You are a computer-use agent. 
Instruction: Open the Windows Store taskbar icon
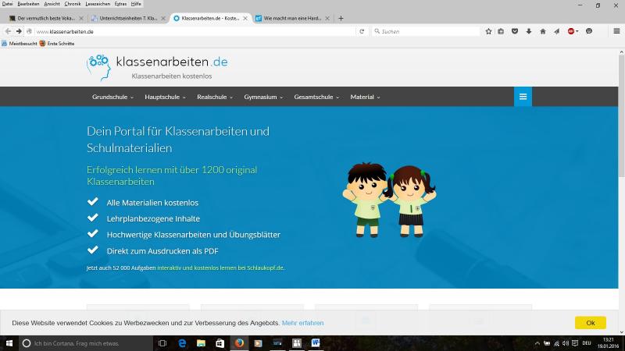[x=220, y=343]
